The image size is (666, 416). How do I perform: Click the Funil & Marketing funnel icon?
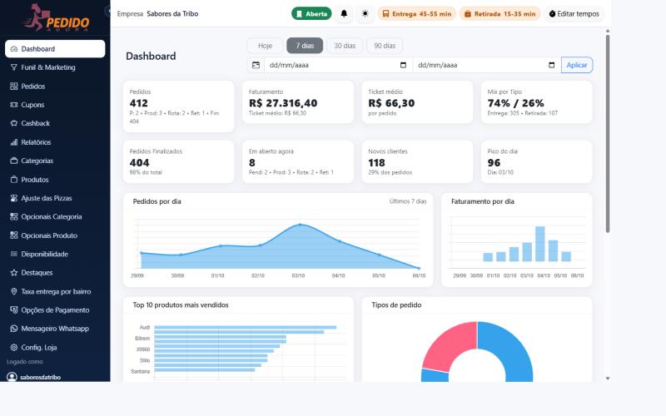pyautogui.click(x=13, y=67)
